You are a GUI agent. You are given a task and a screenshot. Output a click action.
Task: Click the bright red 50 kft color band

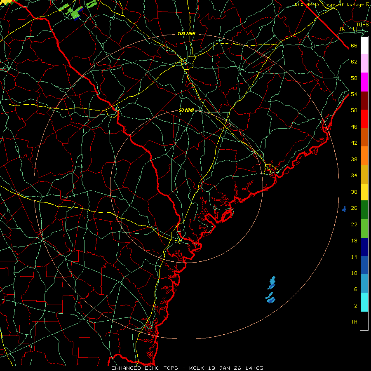click(x=364, y=119)
